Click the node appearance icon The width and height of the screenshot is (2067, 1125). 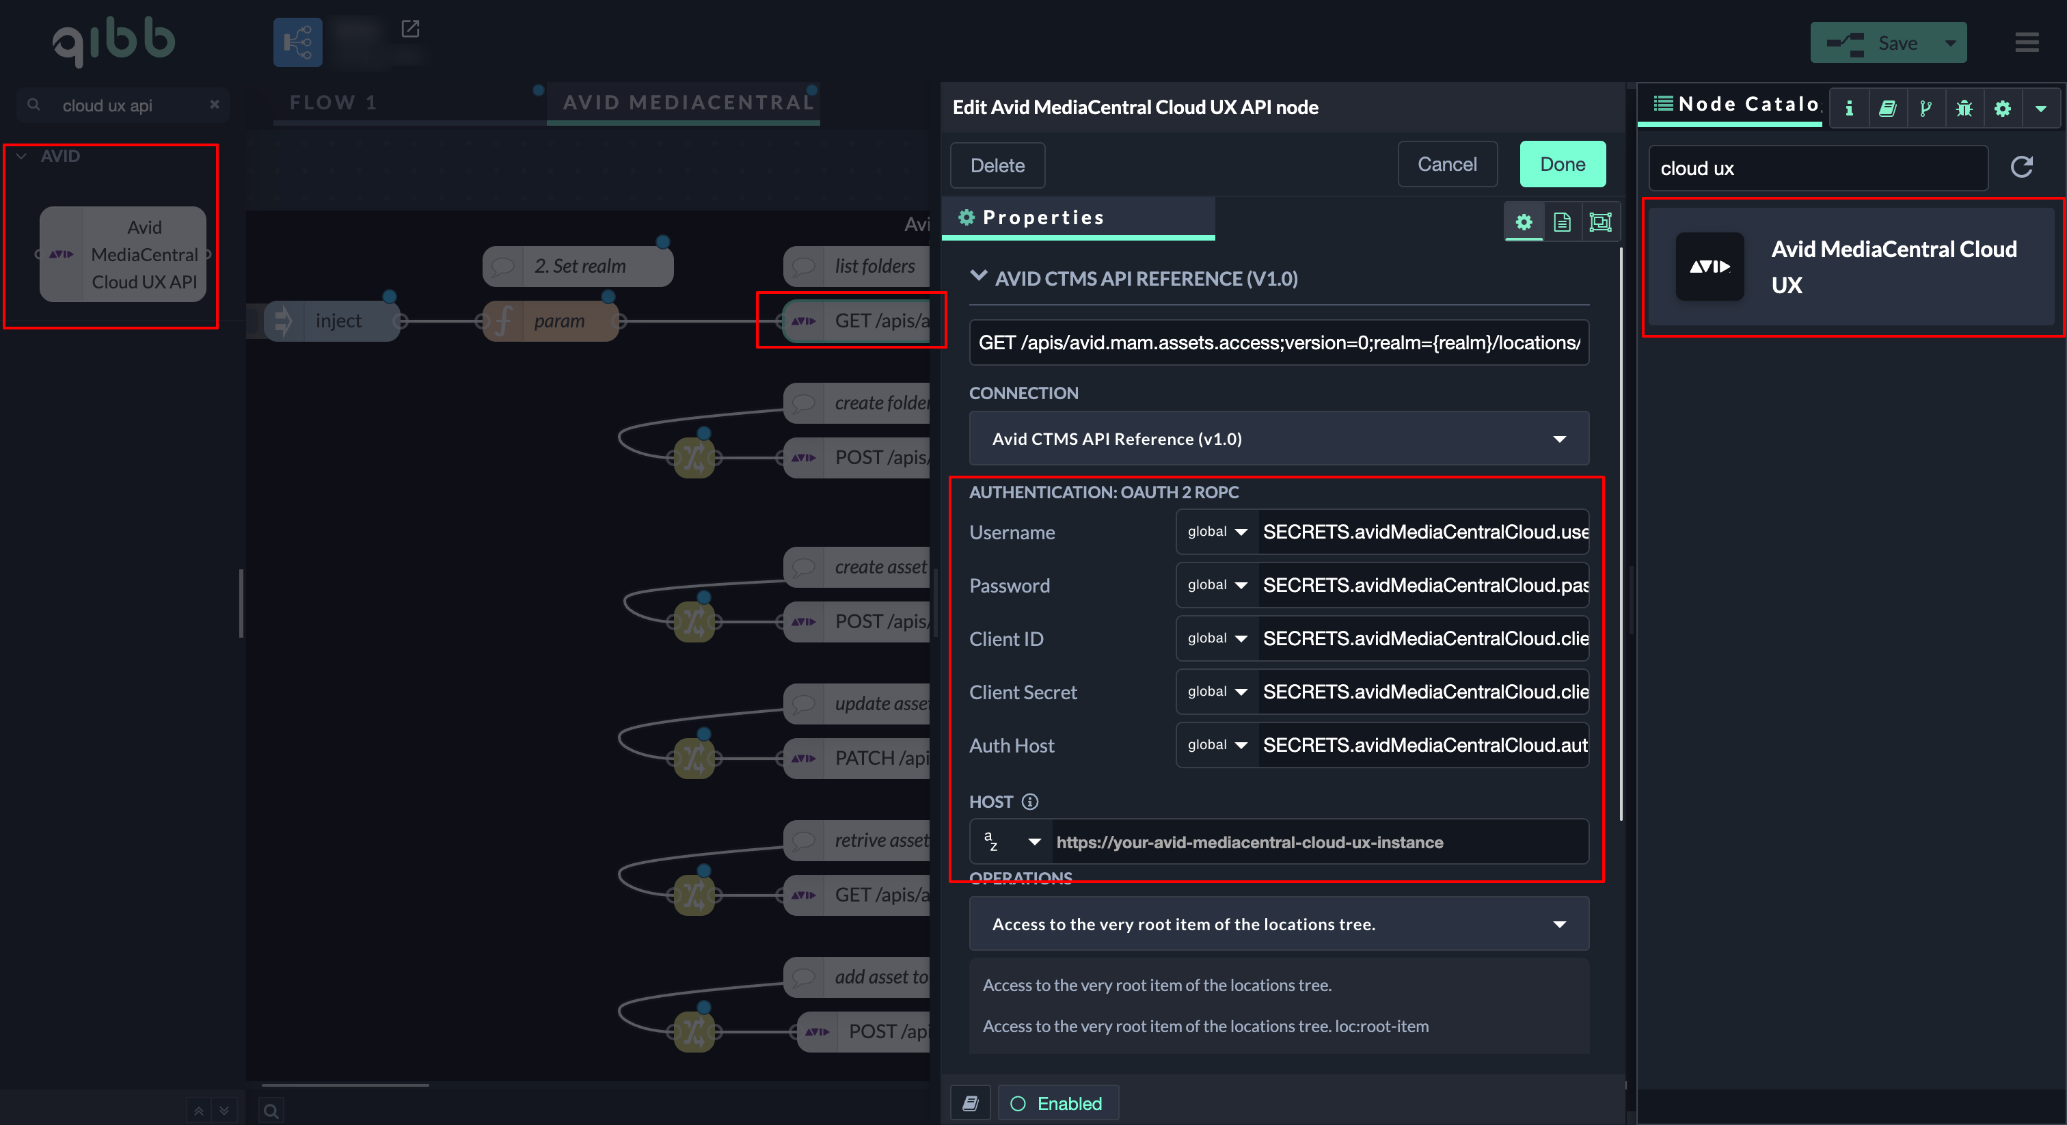click(x=1600, y=221)
